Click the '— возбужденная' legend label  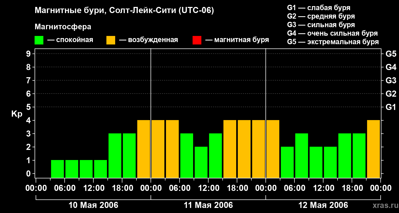pos(149,40)
